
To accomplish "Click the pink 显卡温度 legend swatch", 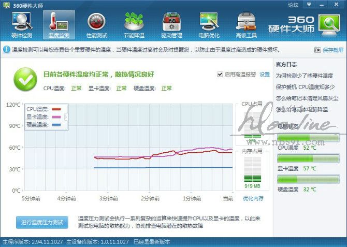I will click(x=56, y=117).
